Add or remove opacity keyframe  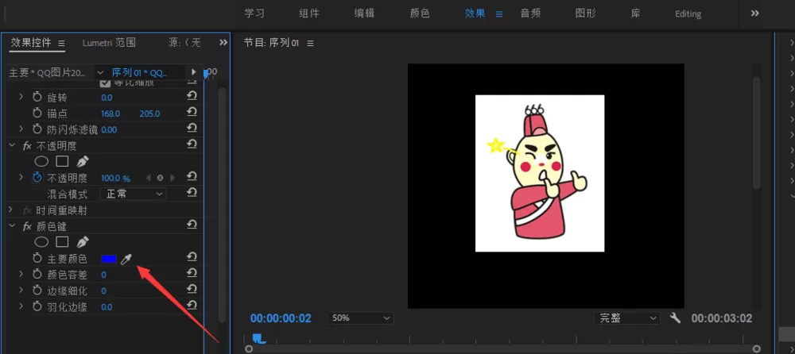161,178
